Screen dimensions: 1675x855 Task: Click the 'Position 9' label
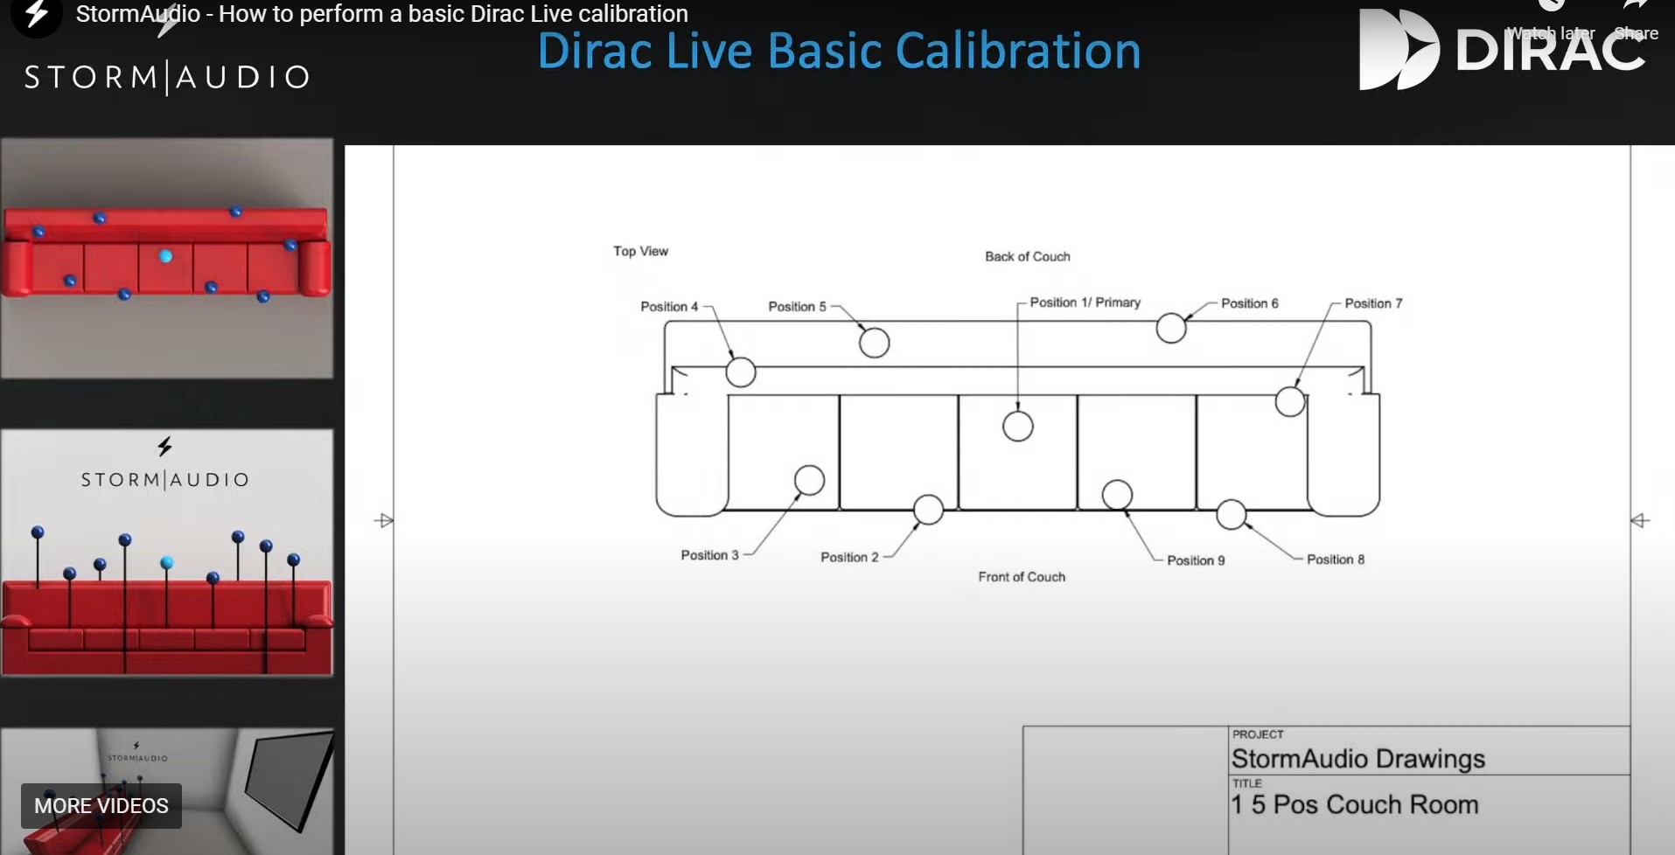pos(1196,560)
